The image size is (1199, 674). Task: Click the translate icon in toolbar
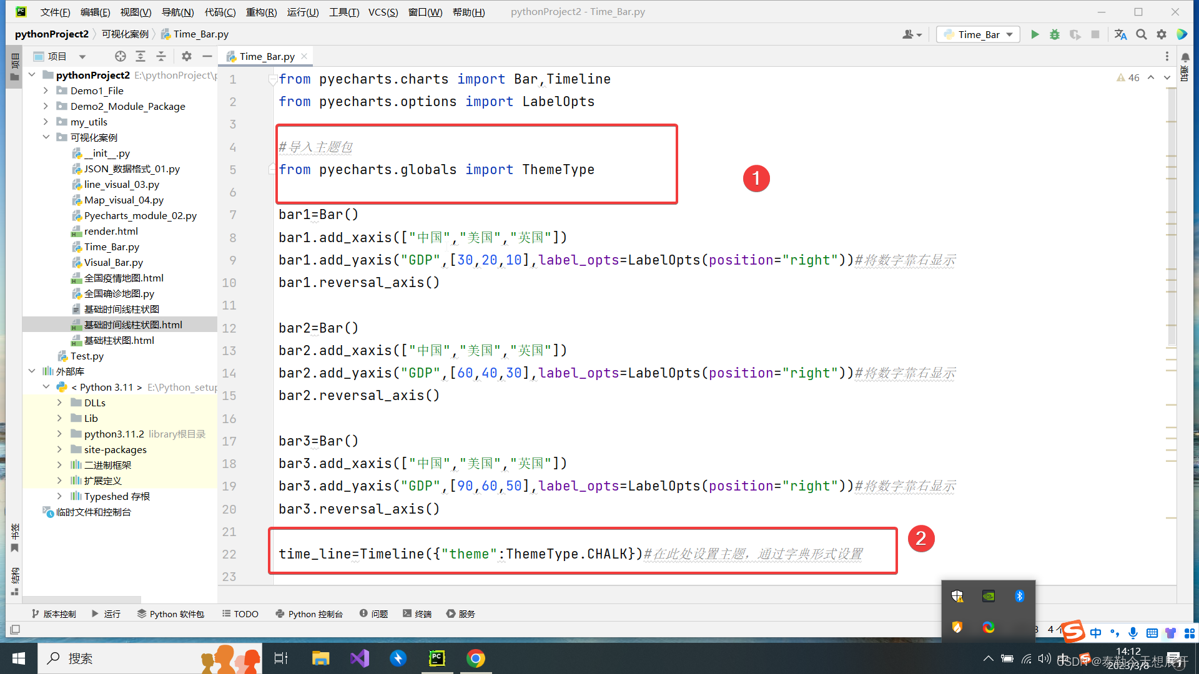1121,34
